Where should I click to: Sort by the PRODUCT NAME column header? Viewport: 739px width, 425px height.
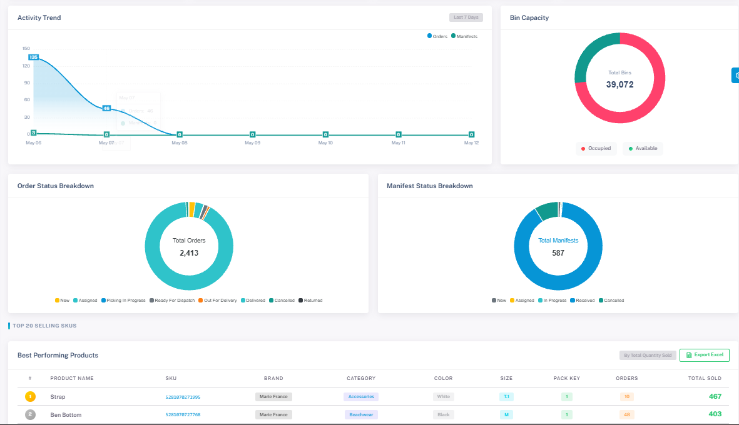72,378
